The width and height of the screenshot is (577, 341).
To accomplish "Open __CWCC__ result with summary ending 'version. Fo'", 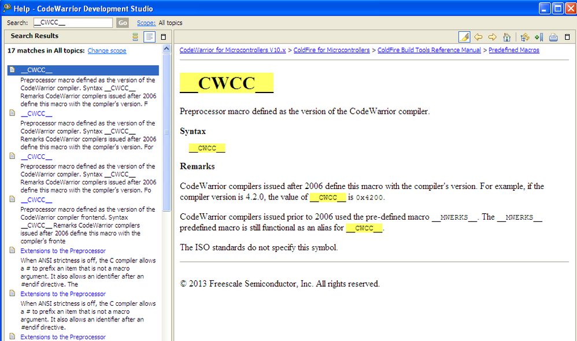I will coord(36,157).
